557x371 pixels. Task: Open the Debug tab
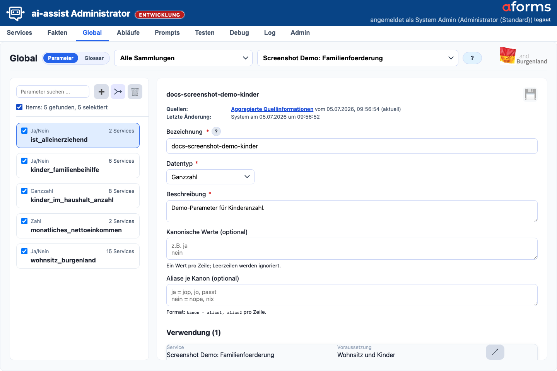239,33
